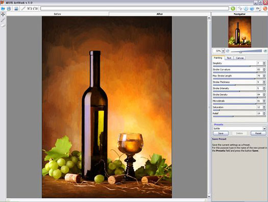Adjust the Simplicity slider
The height and width of the screenshot is (202, 268).
click(250, 66)
